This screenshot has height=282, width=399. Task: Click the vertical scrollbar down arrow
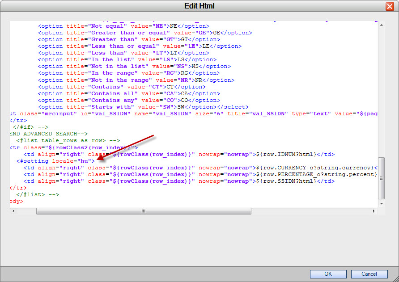coord(381,203)
